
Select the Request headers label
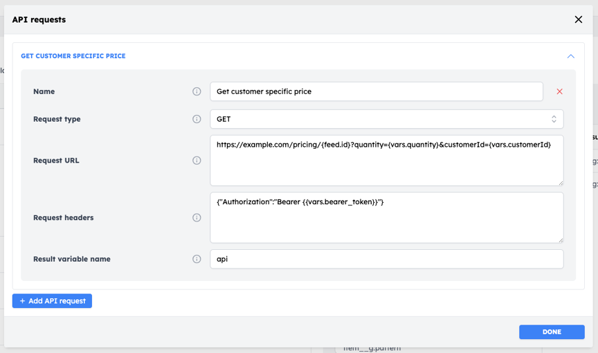tap(63, 217)
